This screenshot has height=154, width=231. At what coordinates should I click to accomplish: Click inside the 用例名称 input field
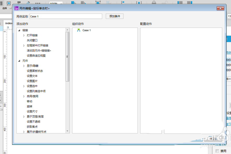tap(65, 16)
